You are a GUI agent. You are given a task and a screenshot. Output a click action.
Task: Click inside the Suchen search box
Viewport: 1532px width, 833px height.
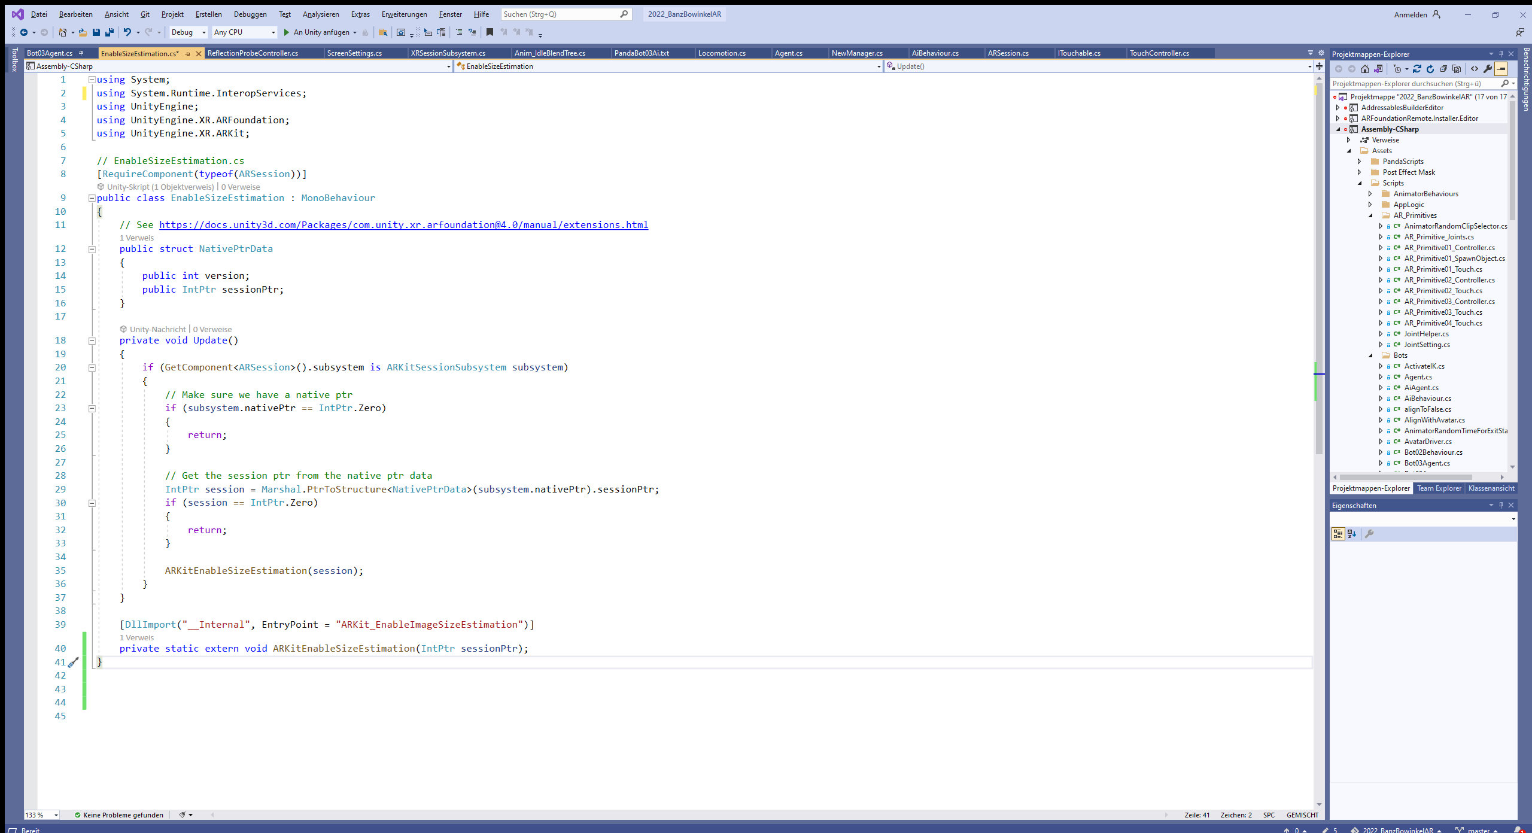coord(563,14)
